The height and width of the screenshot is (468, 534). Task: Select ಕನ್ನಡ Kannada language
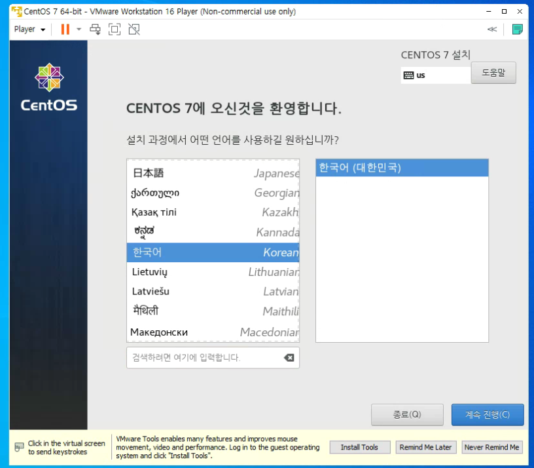pyautogui.click(x=213, y=232)
